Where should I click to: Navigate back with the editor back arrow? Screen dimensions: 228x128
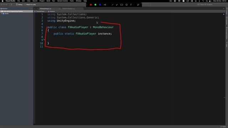[x=35, y=9]
